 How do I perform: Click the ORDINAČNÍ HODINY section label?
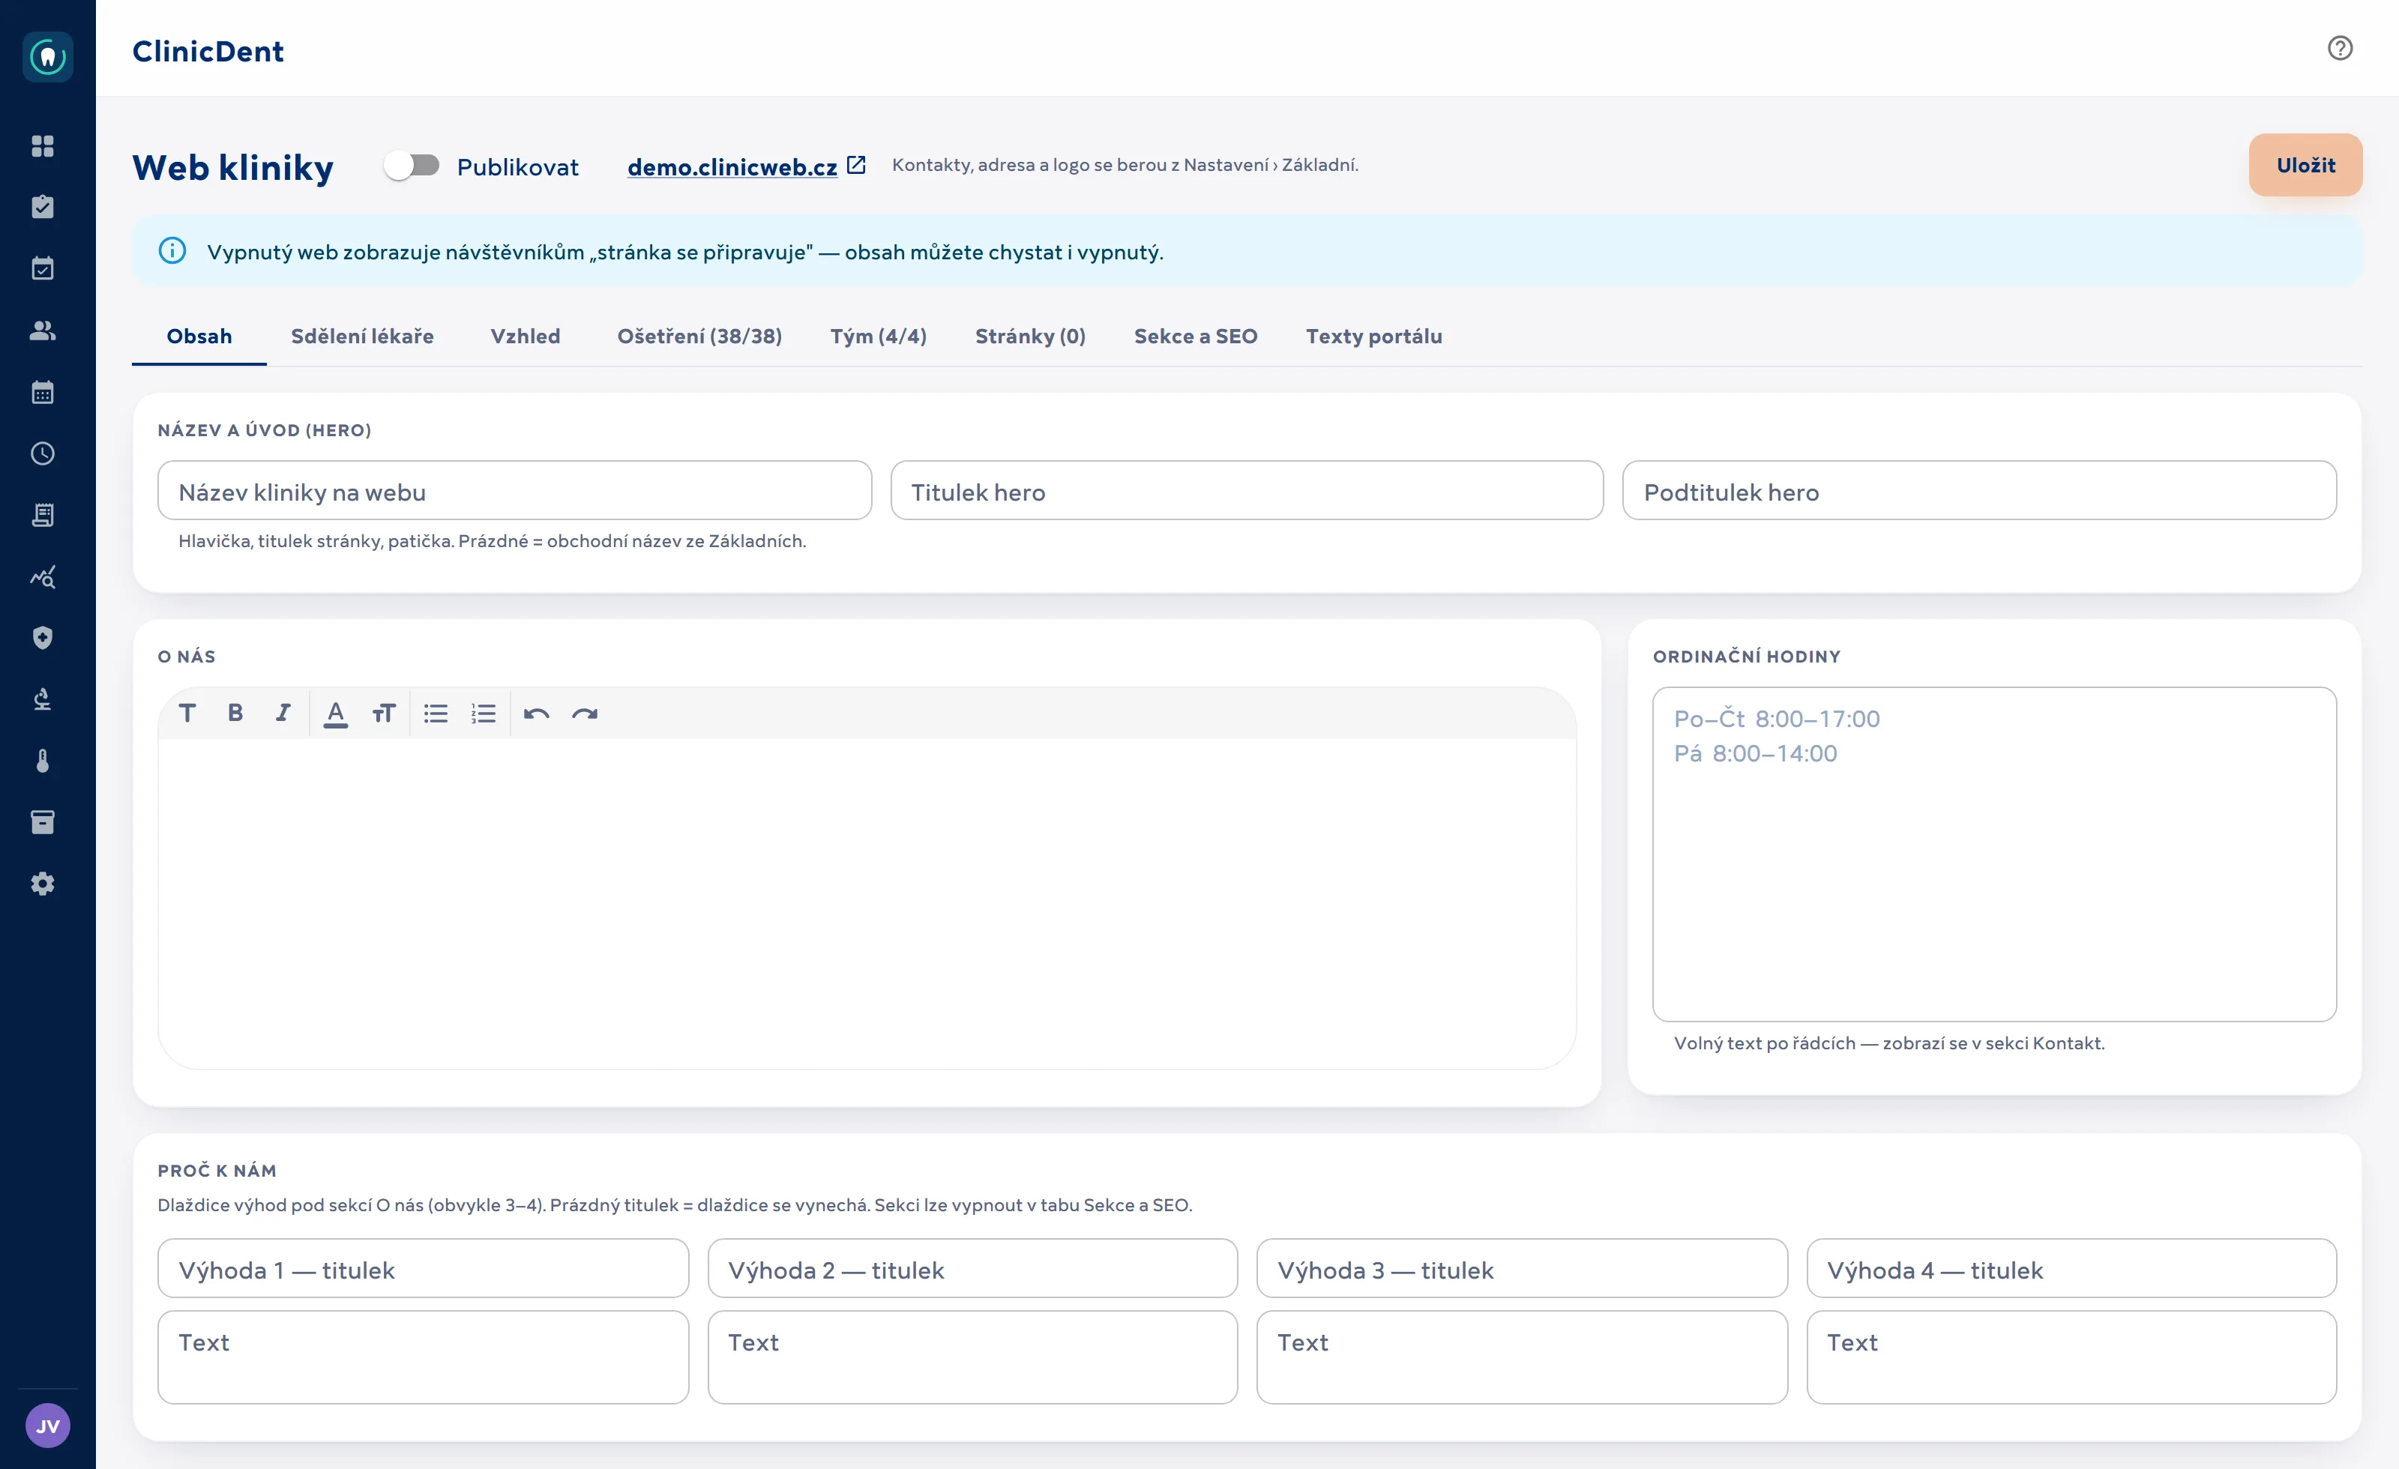pyautogui.click(x=1747, y=657)
